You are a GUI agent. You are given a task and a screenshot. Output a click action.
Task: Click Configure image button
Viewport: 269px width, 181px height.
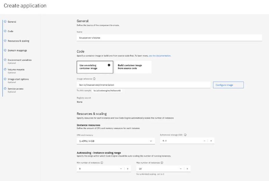point(228,85)
